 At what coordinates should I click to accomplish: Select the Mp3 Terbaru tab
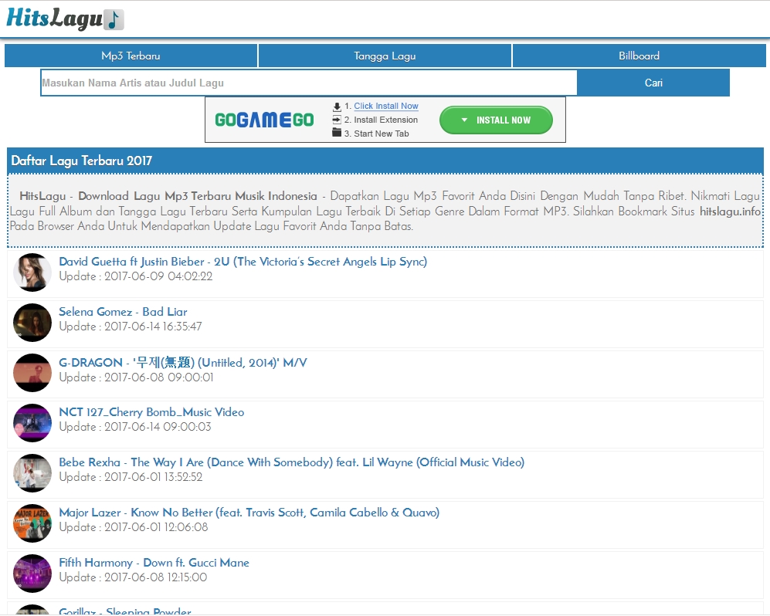point(131,56)
